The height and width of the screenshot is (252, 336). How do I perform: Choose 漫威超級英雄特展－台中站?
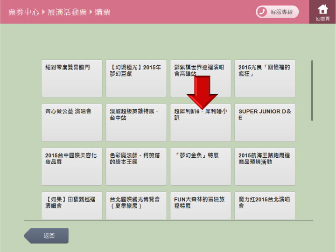coord(136,122)
